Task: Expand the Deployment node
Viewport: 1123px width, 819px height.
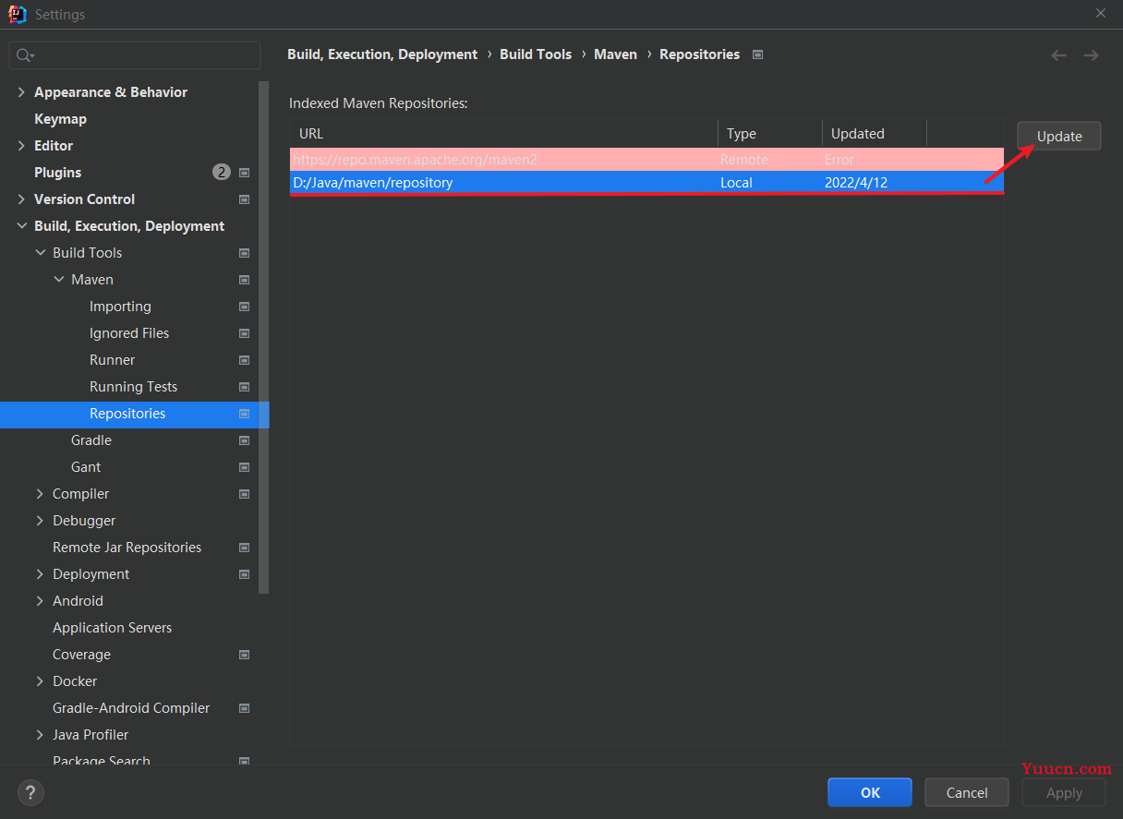Action: 40,574
